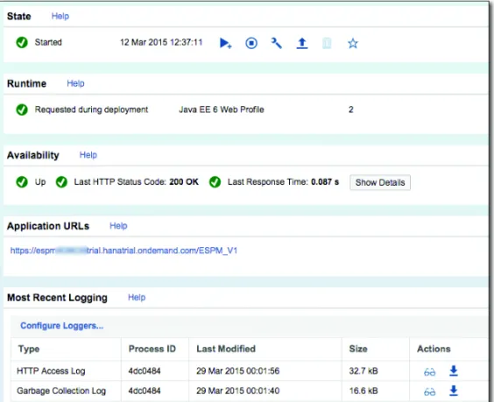Click the 200 OK status code
Viewport: 494px width, 402px height.
tap(184, 182)
